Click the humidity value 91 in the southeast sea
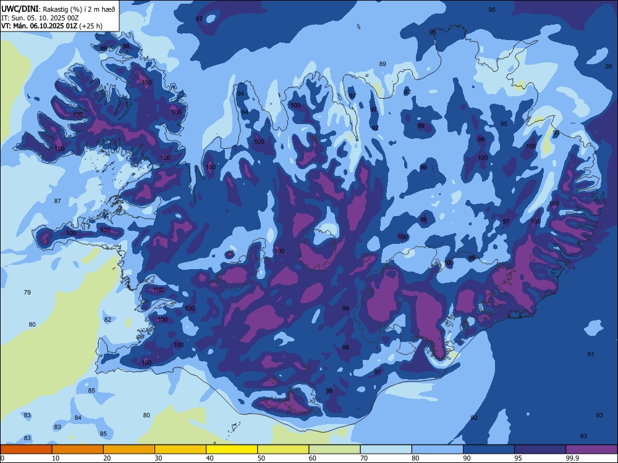The width and height of the screenshot is (618, 463). (590, 354)
